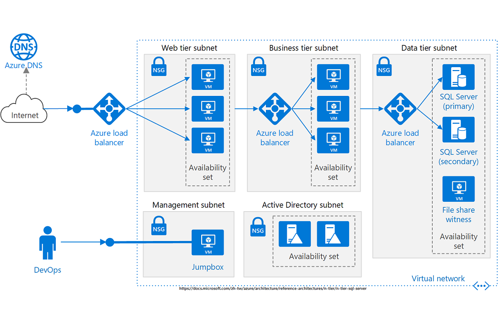The height and width of the screenshot is (323, 498).
Task: Click the 'Active Directory subnet' title
Action: 303,205
